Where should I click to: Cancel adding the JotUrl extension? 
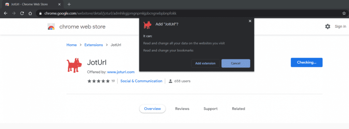[x=236, y=63]
